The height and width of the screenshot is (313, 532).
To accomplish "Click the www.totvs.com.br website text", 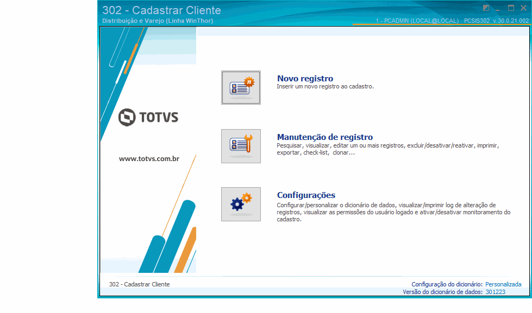I will 149,158.
